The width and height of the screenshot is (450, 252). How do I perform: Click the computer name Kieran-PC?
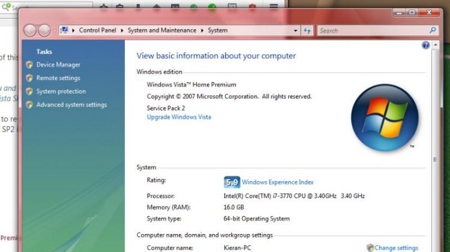point(237,248)
